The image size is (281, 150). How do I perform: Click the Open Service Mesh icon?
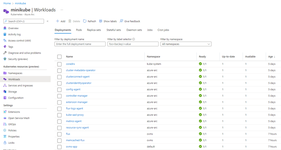(5, 118)
